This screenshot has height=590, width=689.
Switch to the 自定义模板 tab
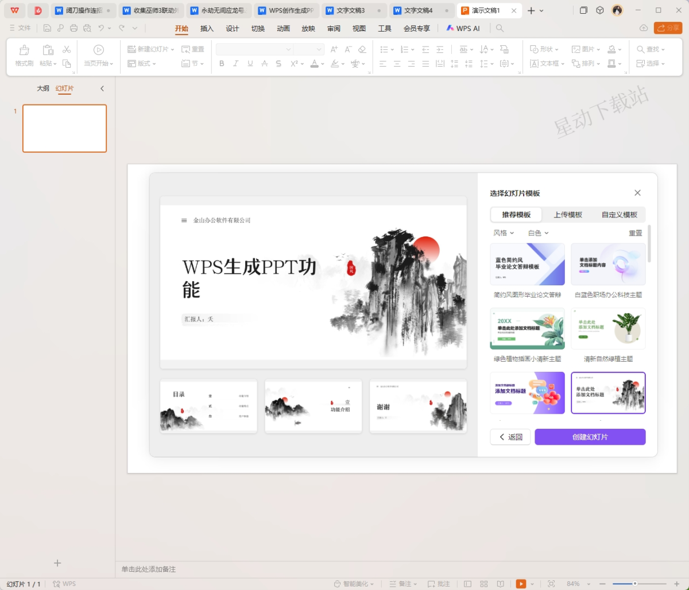(x=620, y=215)
